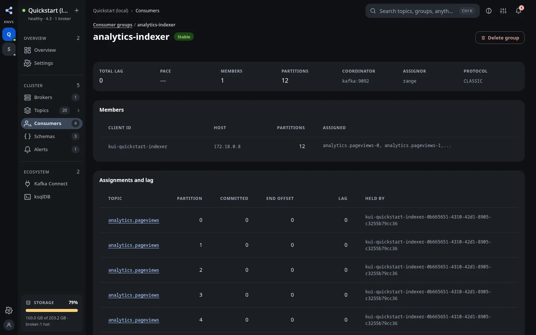Open analytics.pageviews link for partition 2
Image resolution: width=536 pixels, height=335 pixels.
coord(134,270)
